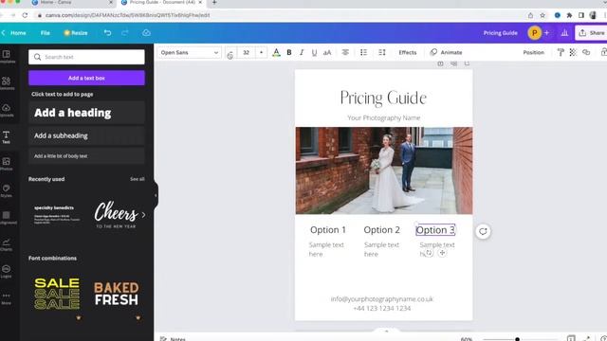Screen dimensions: 607x341
Task: Open the text spacing options
Action: (382, 52)
